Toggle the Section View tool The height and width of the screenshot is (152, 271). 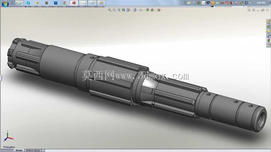(x=123, y=10)
